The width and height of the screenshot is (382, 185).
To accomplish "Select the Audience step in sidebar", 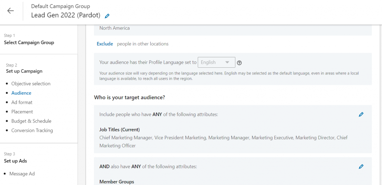I will [21, 93].
